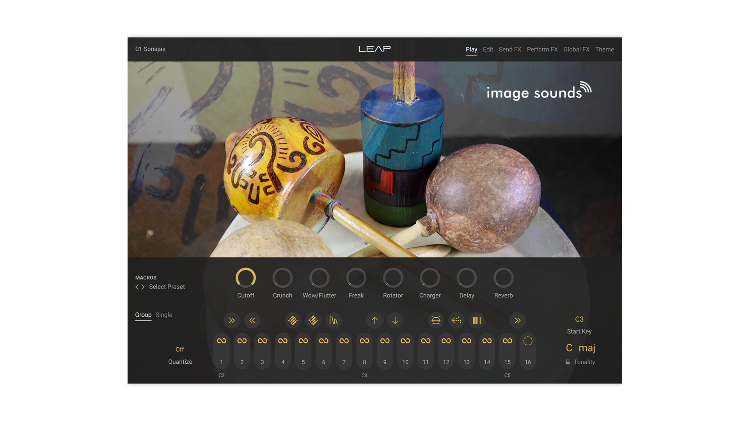Click the Select Preset label

click(x=167, y=287)
